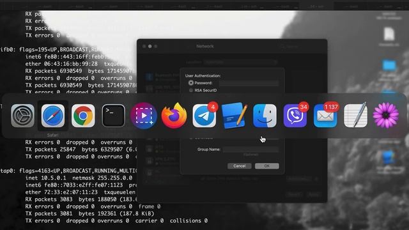Select the TextEdit app icon

click(x=355, y=116)
